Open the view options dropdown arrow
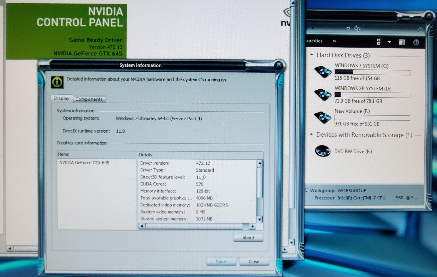 point(389,42)
